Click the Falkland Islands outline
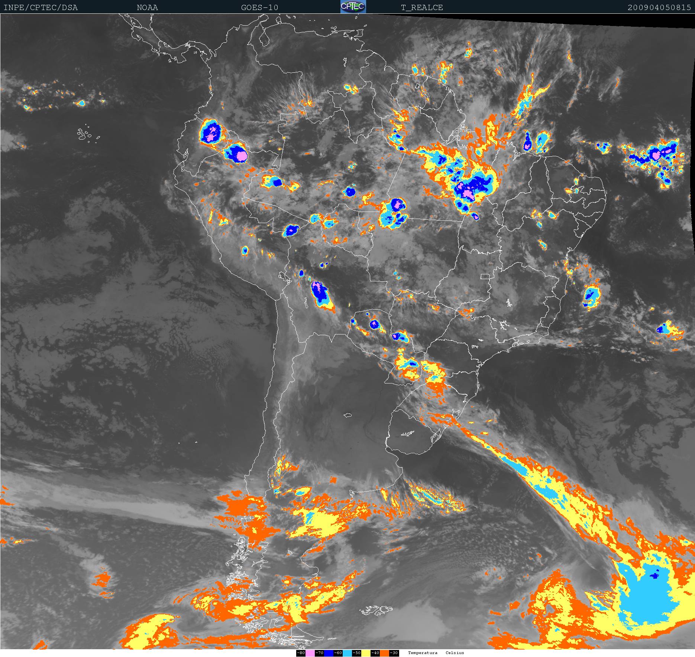 coord(376,610)
